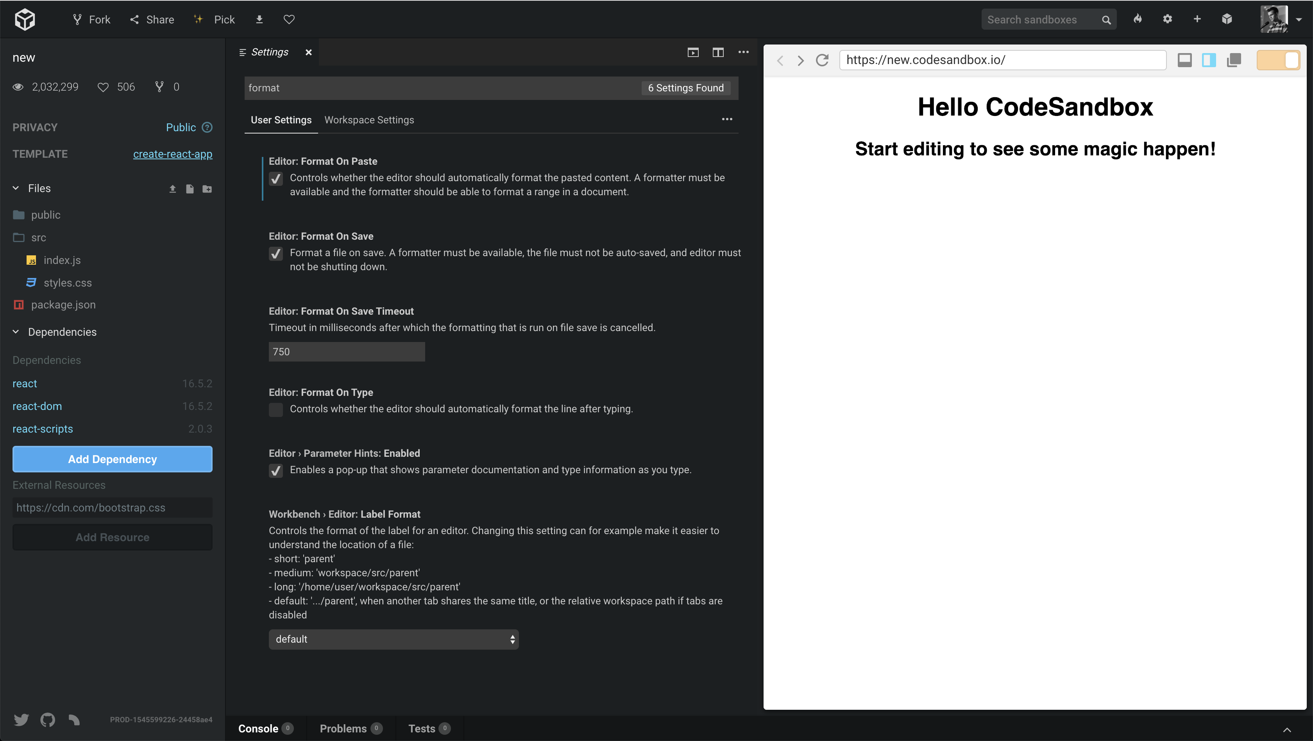Like the sandbox with the heart icon
1313x741 pixels.
coord(289,19)
